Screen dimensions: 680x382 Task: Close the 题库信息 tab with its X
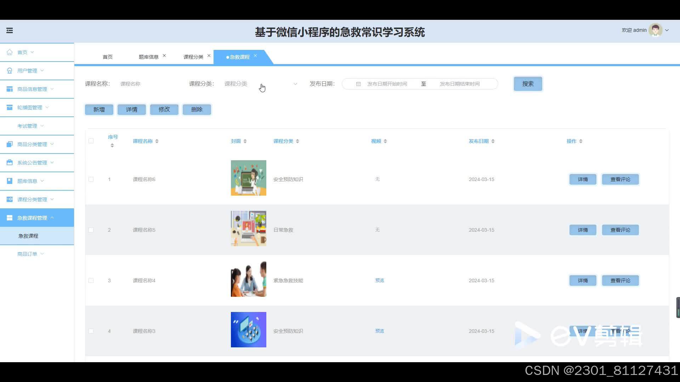pos(164,56)
